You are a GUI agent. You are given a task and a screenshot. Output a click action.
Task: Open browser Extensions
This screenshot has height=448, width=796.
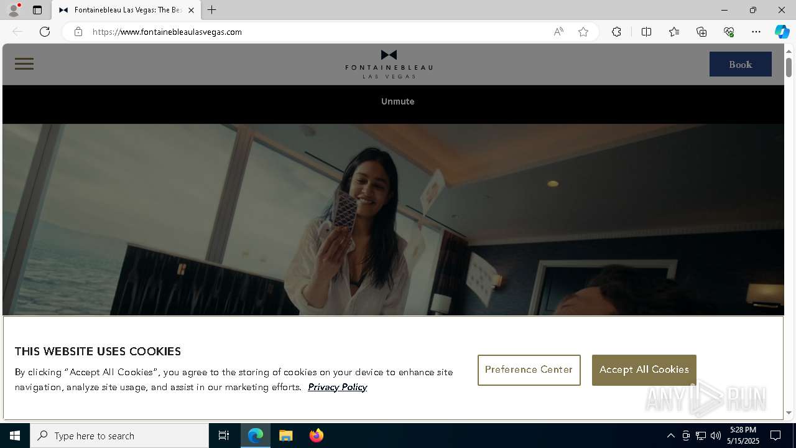[616, 32]
